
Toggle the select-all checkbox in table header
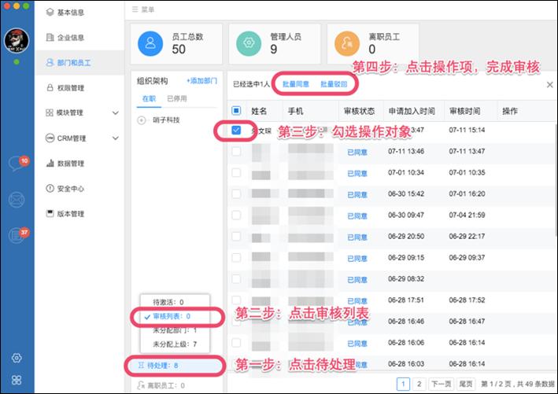click(236, 111)
